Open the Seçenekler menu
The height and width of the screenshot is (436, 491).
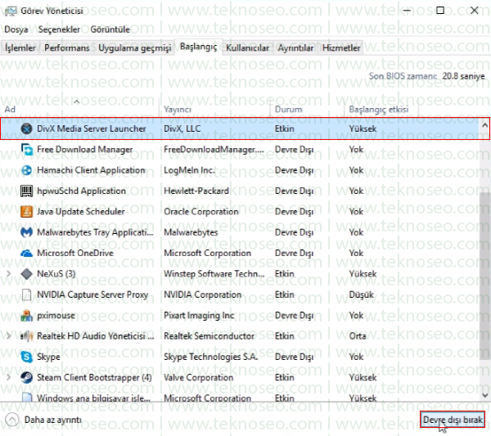(x=59, y=29)
